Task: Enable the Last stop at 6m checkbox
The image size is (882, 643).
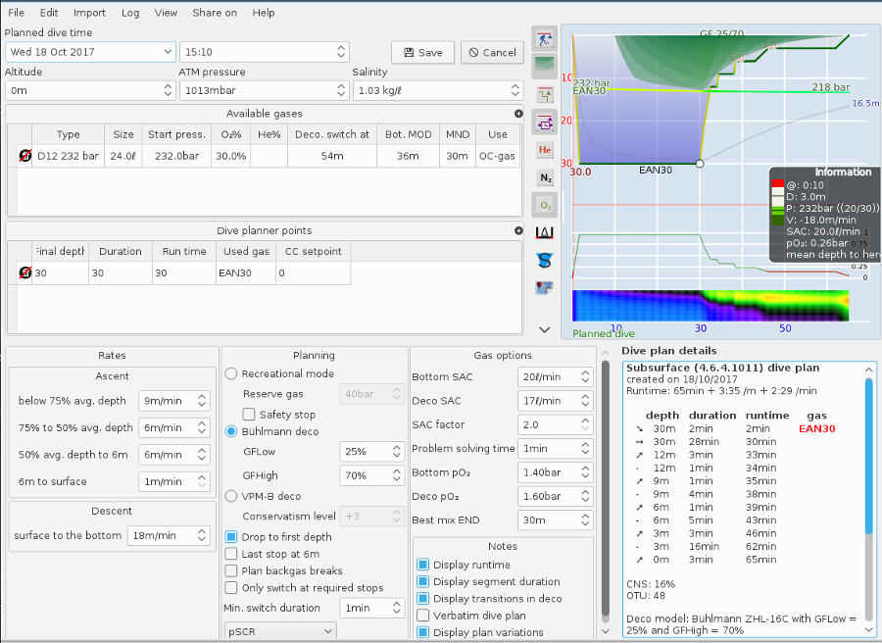Action: click(x=231, y=555)
